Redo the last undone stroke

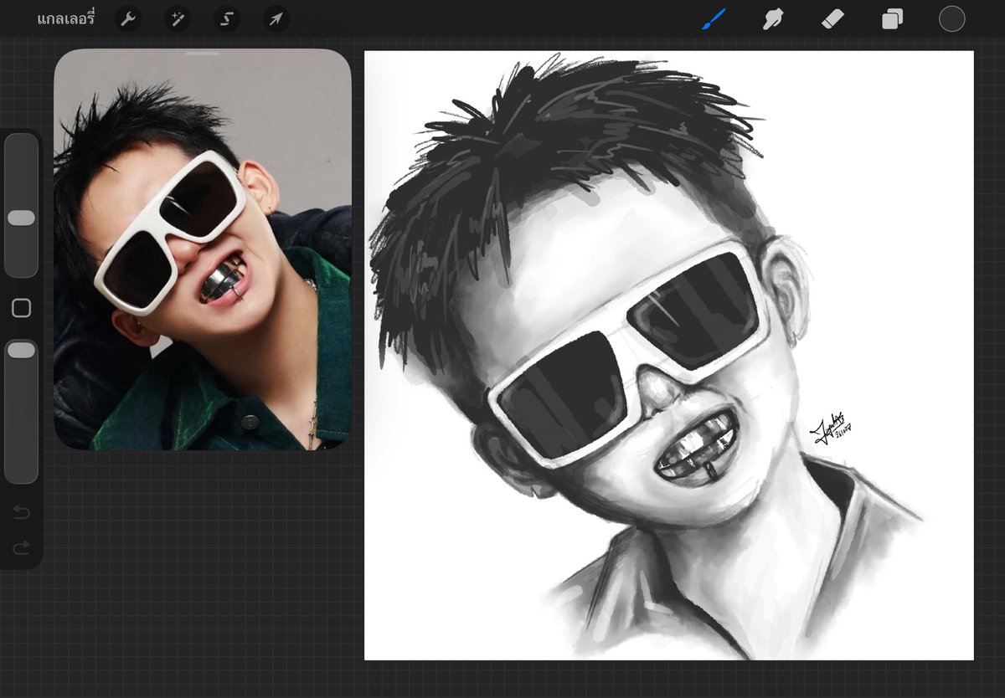[22, 547]
